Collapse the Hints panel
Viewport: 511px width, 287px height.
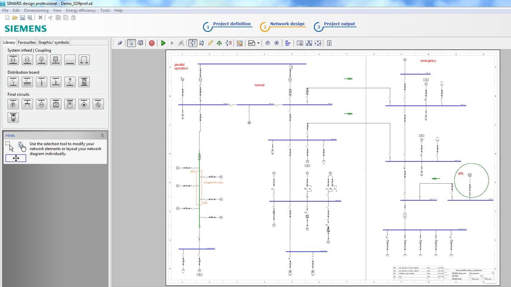(102, 136)
